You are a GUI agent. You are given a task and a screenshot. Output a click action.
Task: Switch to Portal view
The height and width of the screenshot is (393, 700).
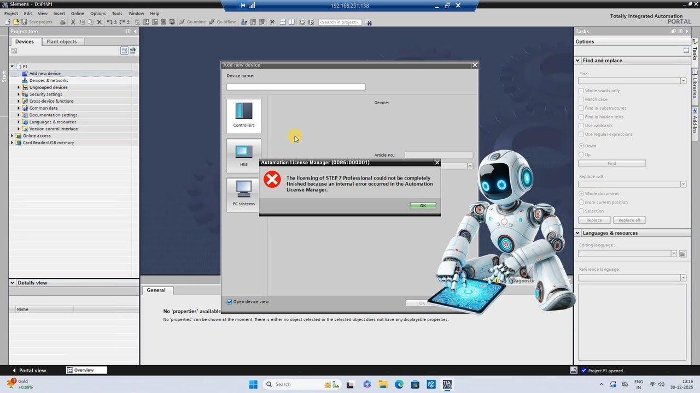(30, 370)
